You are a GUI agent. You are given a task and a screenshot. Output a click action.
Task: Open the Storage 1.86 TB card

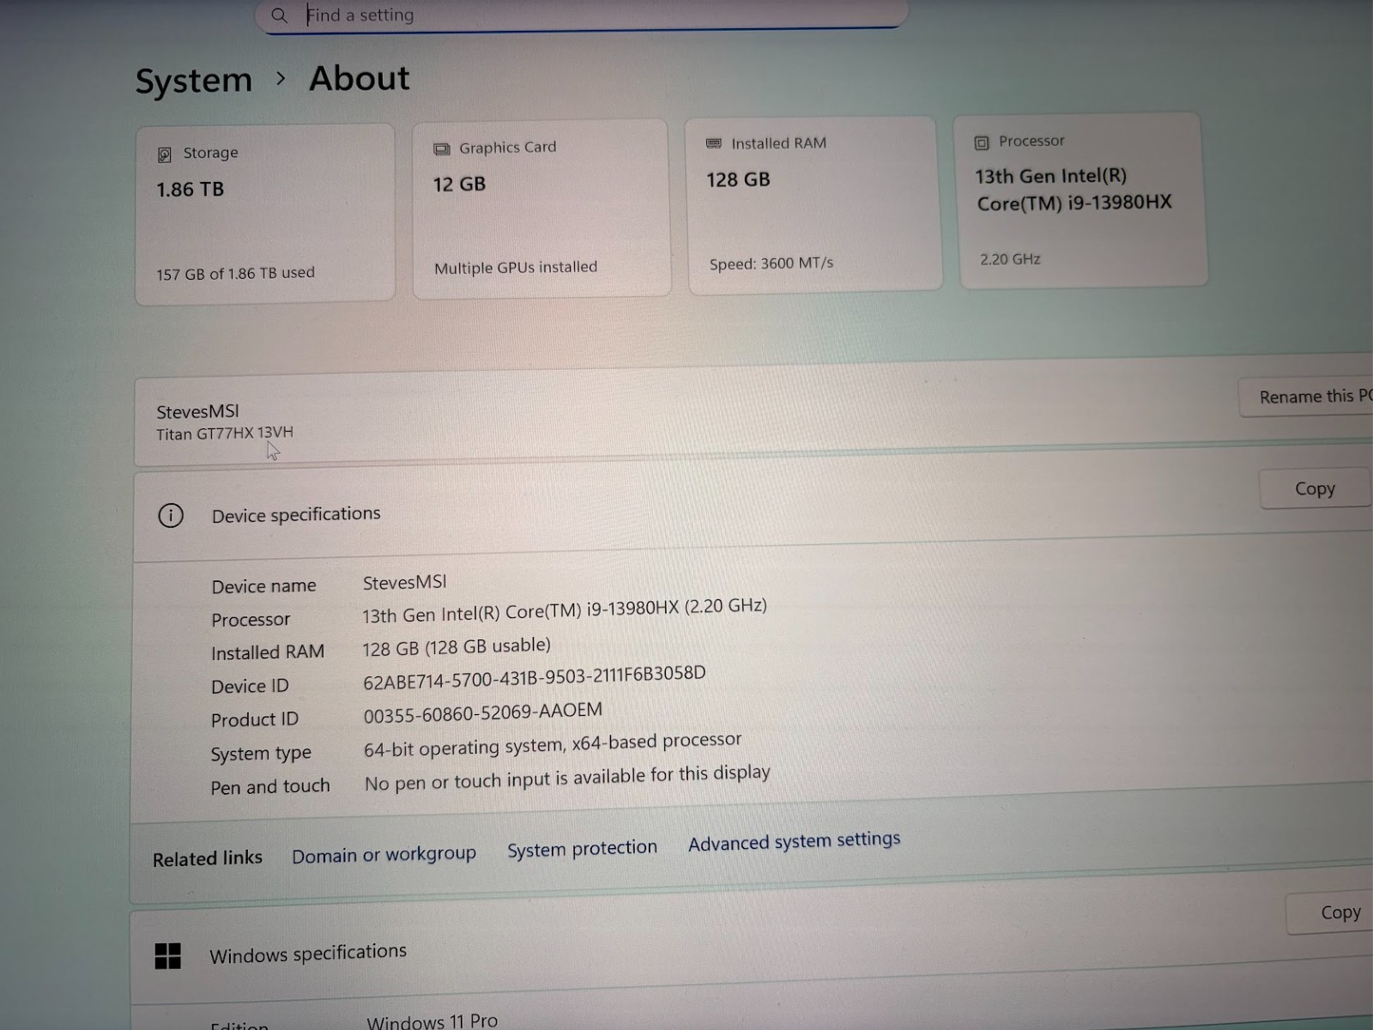click(x=265, y=214)
